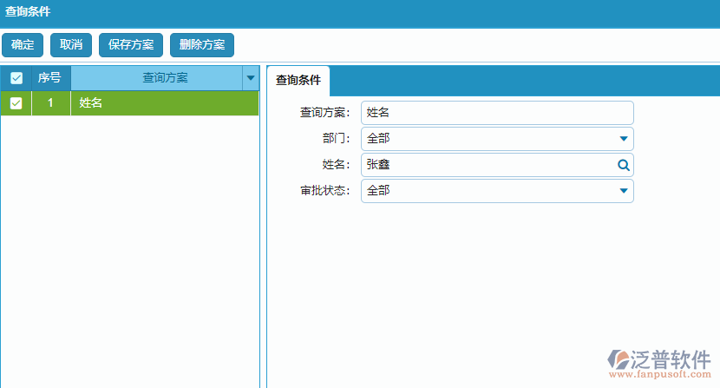Click the 删除方案 button
720x388 pixels.
click(202, 45)
